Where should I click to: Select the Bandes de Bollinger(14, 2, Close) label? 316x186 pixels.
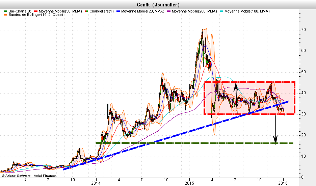[36, 15]
